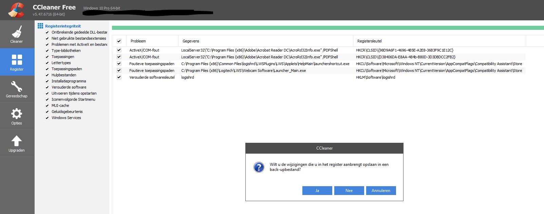Uncheck the Launcher_Main.exe row checkbox
The height and width of the screenshot is (214, 544).
click(x=119, y=71)
